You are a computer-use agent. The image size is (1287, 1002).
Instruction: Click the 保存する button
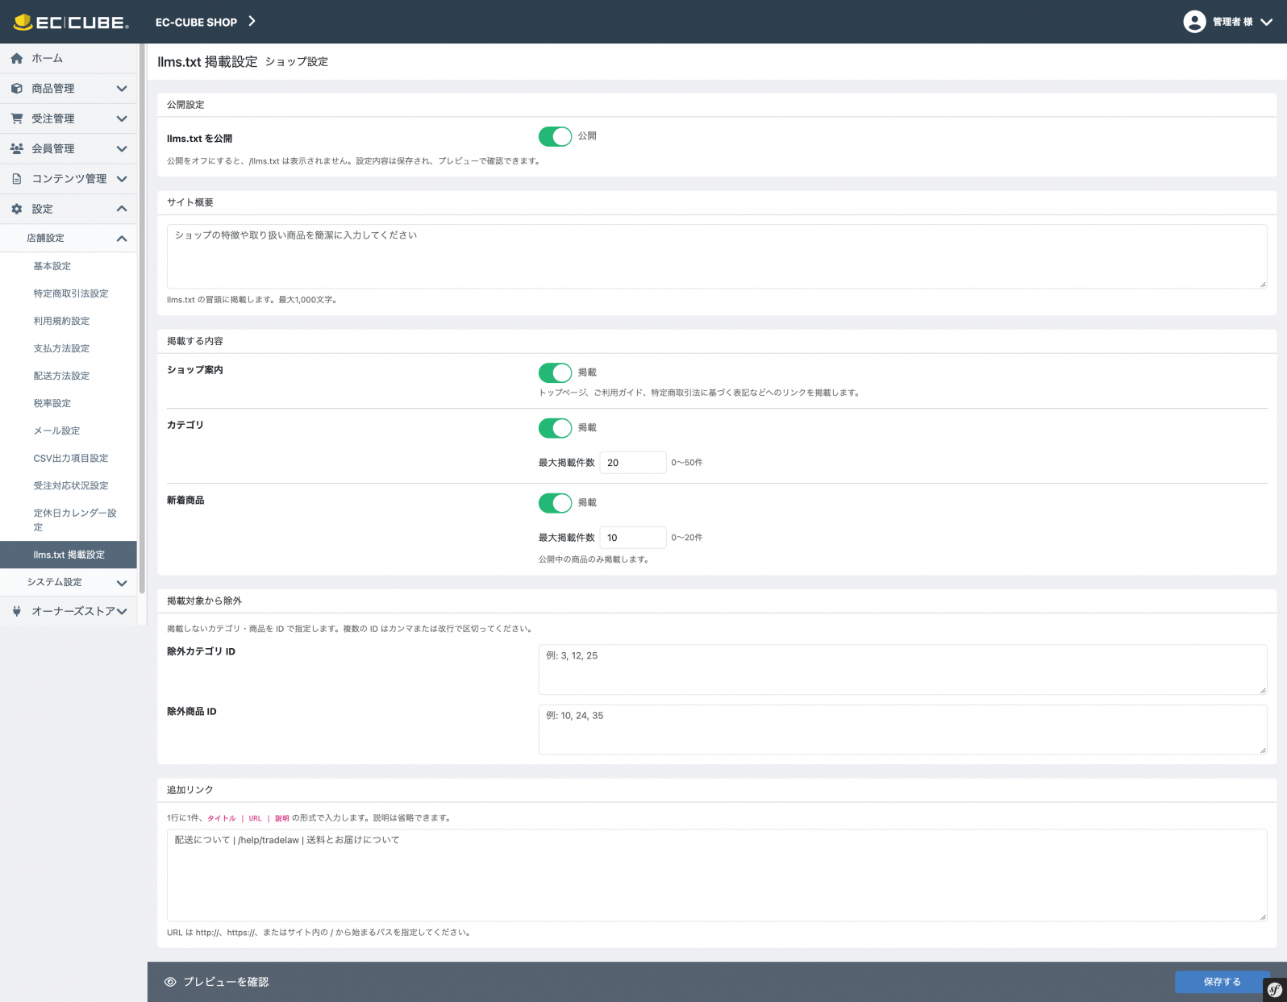1222,982
